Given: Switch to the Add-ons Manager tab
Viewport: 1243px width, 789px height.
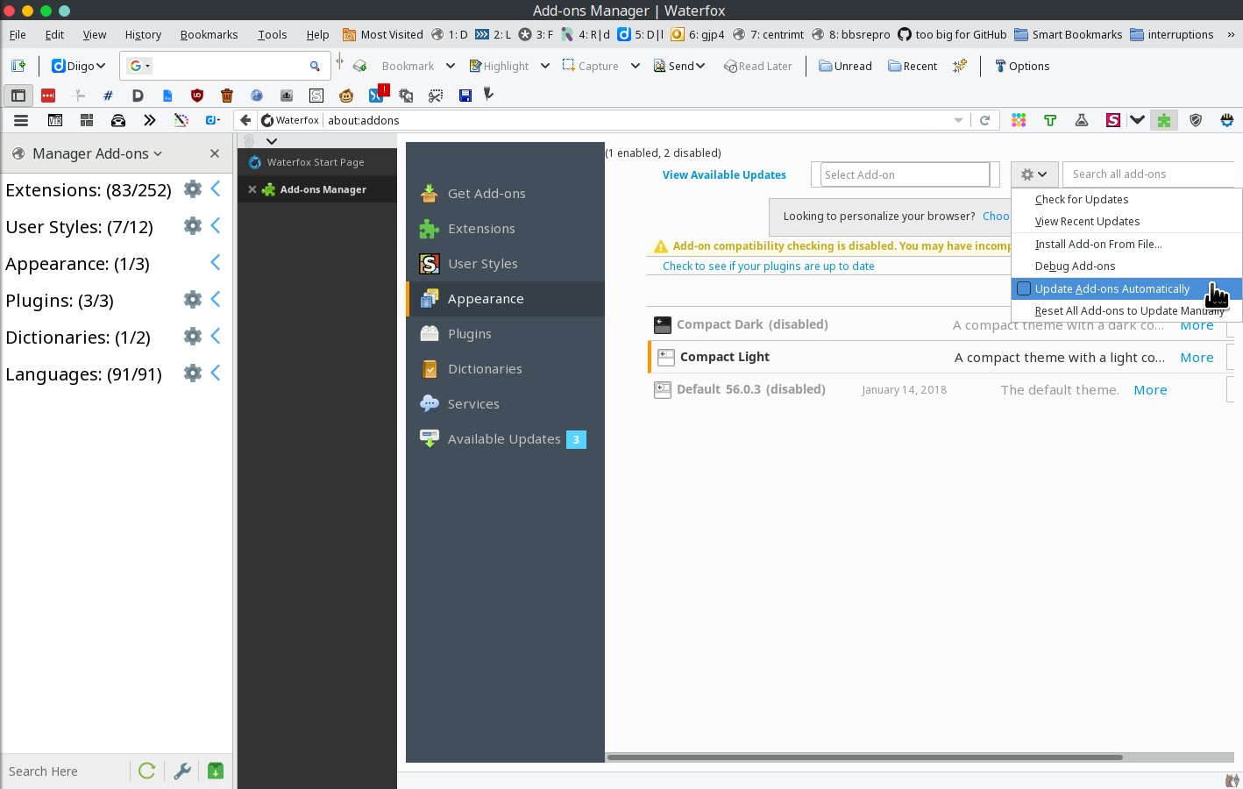Looking at the screenshot, I should [x=324, y=188].
